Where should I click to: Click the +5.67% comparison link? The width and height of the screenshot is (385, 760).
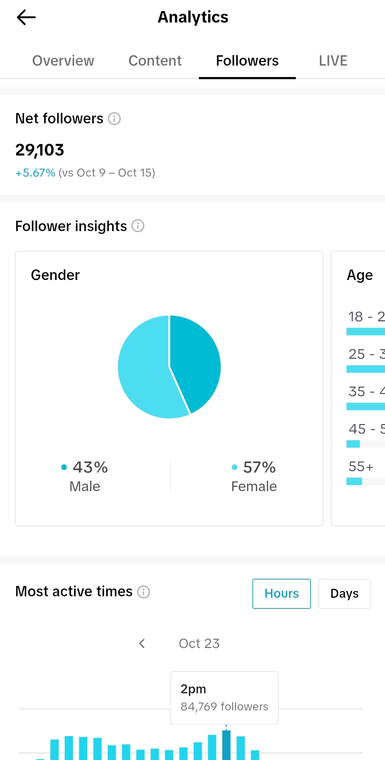click(35, 173)
